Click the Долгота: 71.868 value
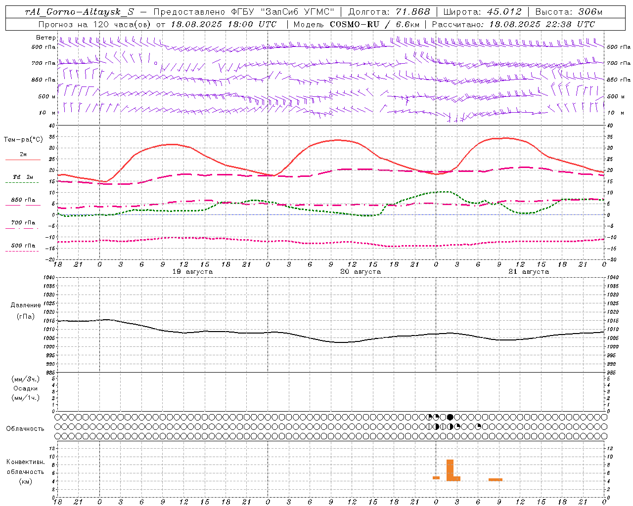This screenshot has width=633, height=506. [389, 12]
